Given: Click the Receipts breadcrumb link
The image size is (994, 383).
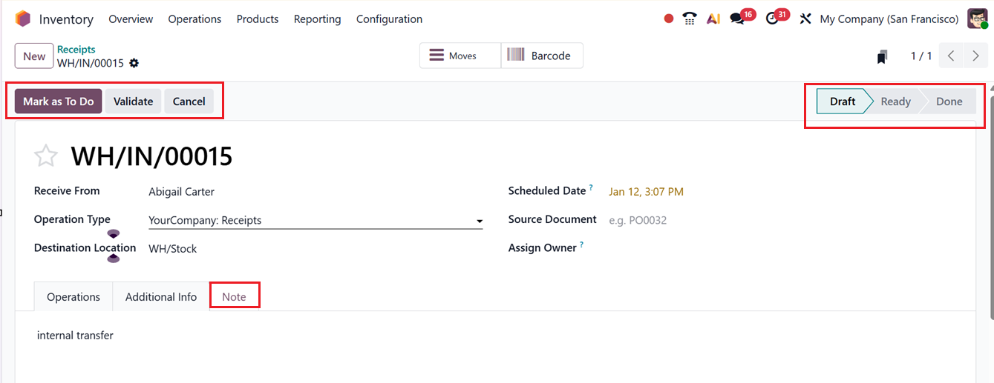Looking at the screenshot, I should [x=76, y=50].
